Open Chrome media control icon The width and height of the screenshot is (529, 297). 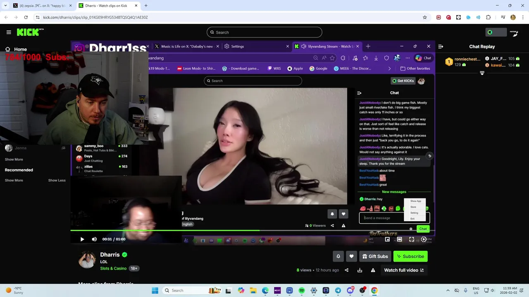tap(503, 17)
